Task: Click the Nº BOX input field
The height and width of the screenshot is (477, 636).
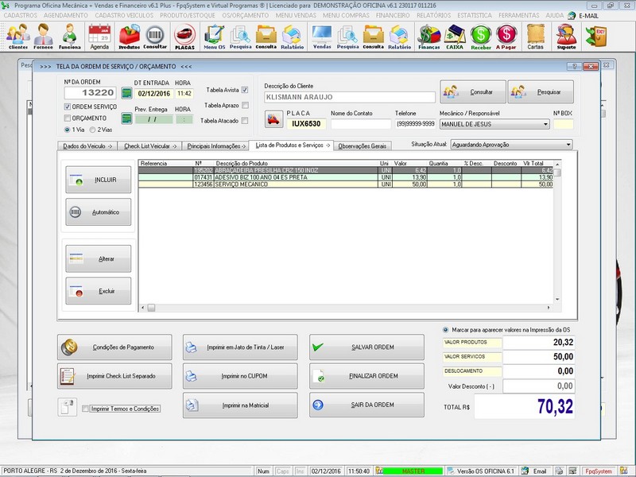Action: click(x=564, y=124)
